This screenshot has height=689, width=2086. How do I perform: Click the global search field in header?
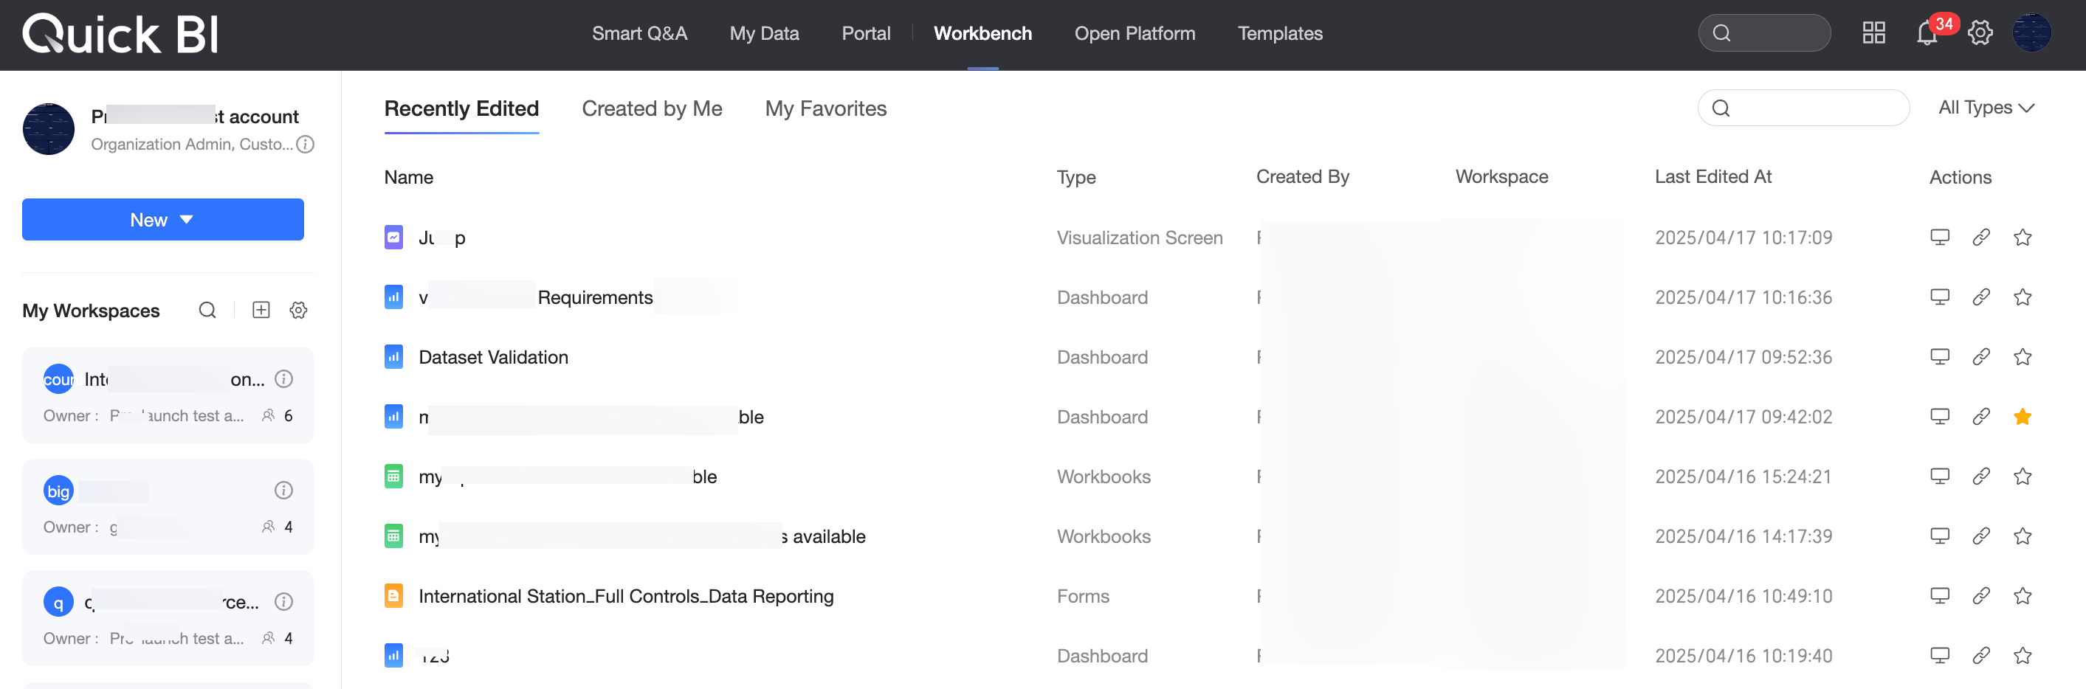click(1763, 33)
